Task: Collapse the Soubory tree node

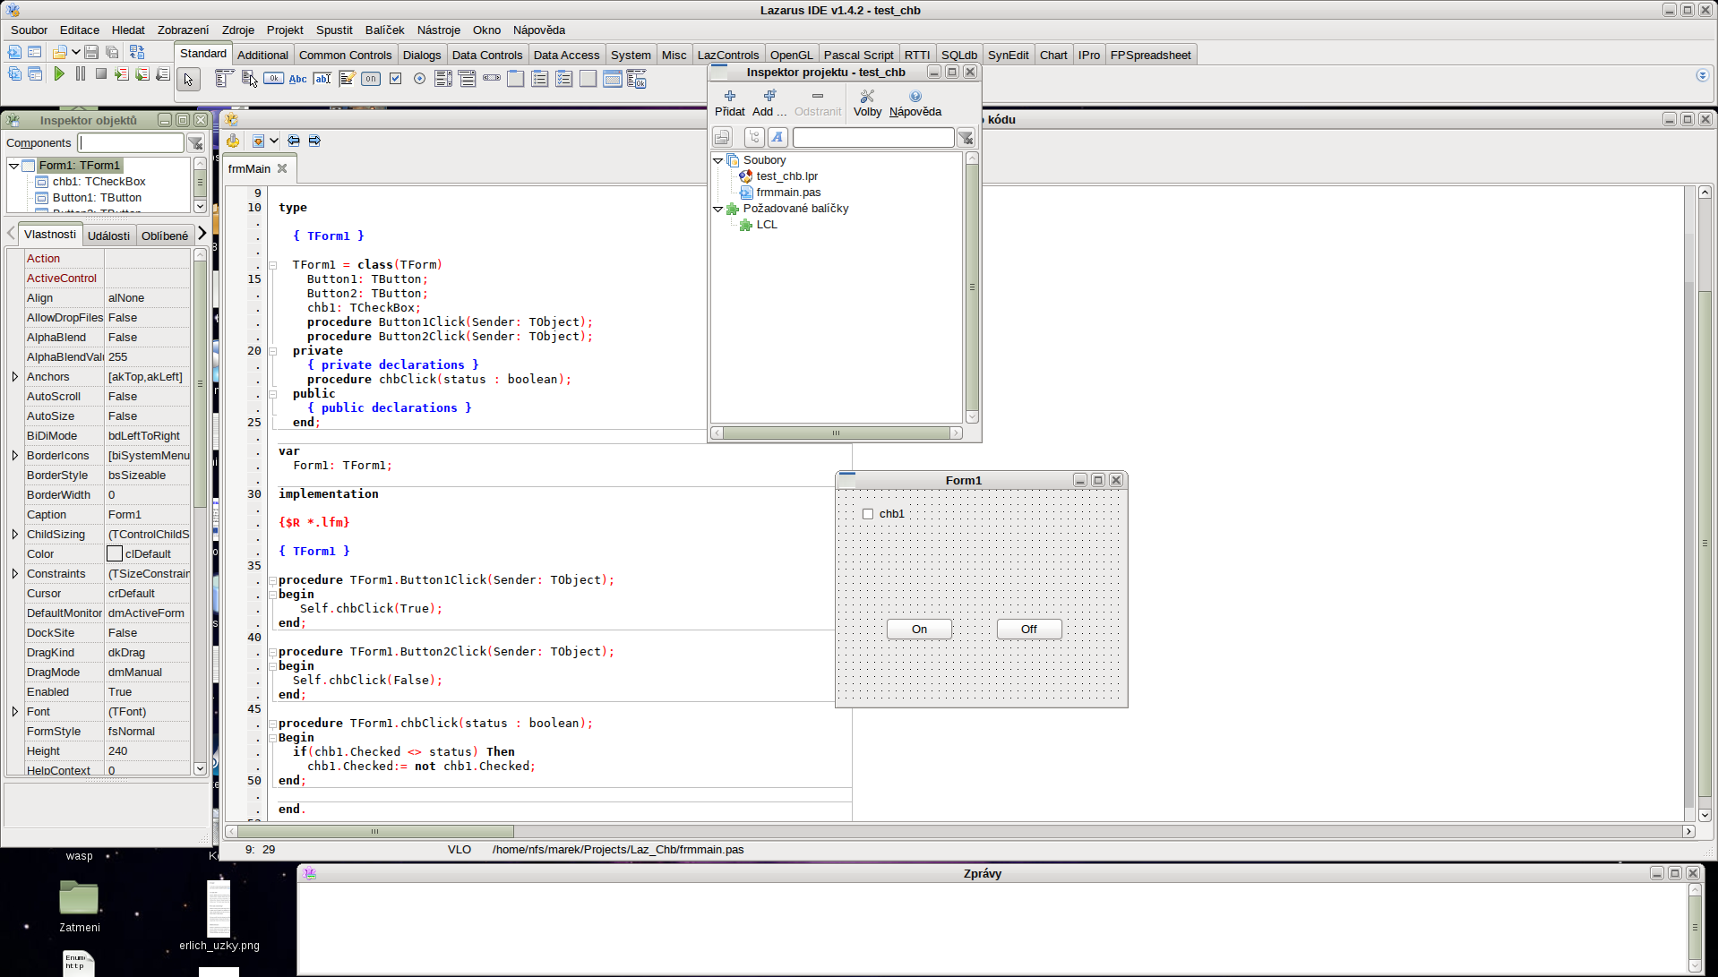Action: (717, 160)
